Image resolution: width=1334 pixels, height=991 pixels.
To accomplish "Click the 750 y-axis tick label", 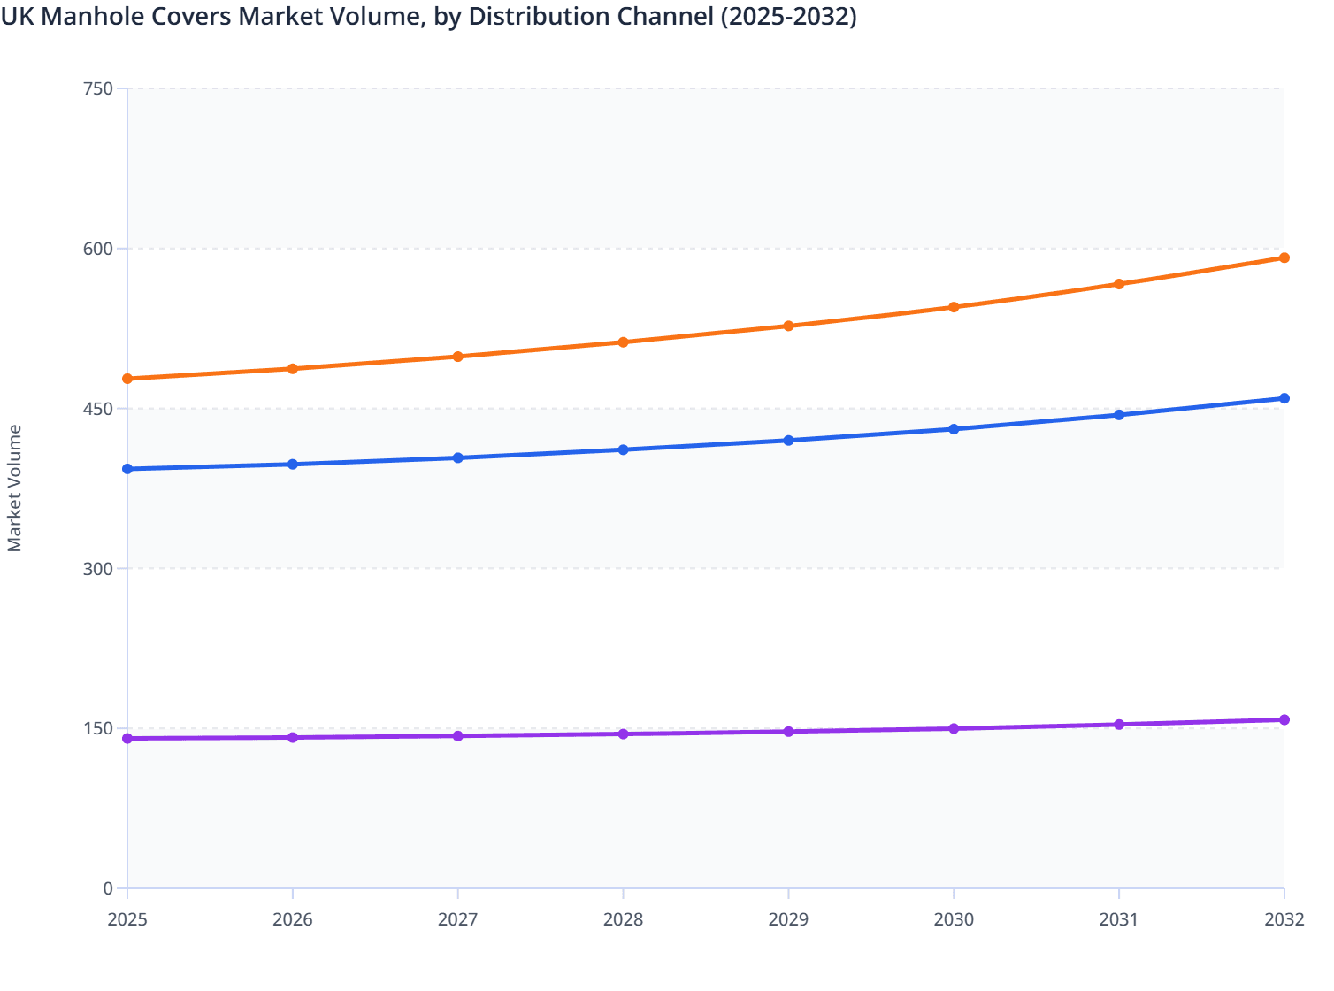I will point(97,88).
